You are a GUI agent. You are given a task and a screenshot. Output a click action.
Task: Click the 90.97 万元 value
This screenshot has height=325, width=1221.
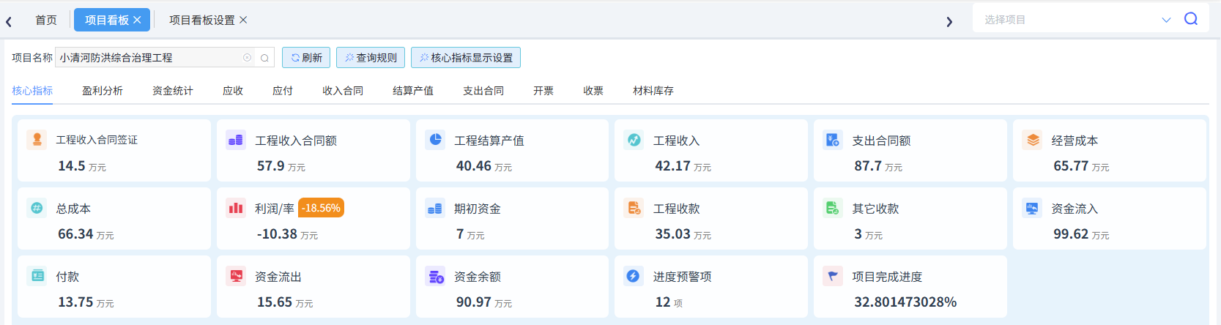(484, 302)
